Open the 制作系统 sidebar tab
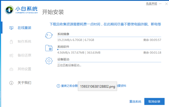 25,41
